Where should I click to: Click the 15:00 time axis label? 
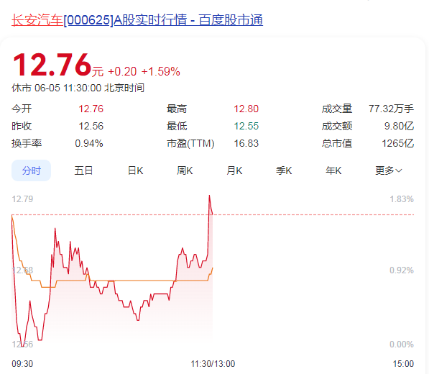[x=403, y=364]
